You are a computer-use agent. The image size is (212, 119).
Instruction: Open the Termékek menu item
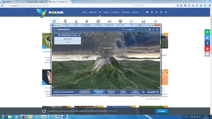[x=125, y=12]
